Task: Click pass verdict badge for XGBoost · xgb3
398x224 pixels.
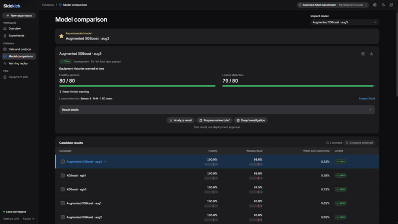Action: (x=340, y=189)
